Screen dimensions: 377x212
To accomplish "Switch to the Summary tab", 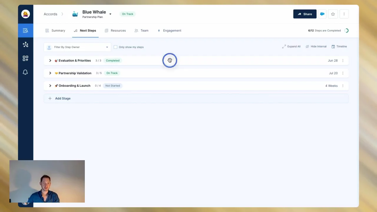I will pyautogui.click(x=55, y=31).
